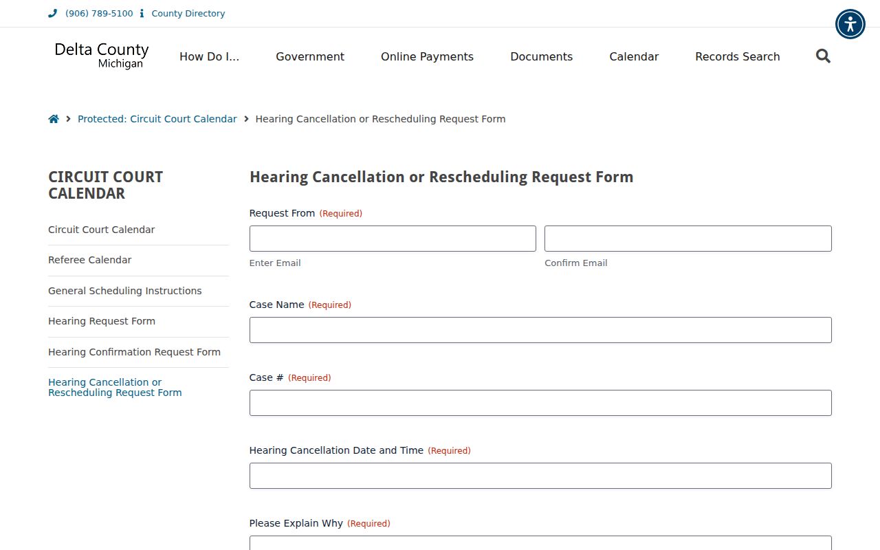This screenshot has width=880, height=550.
Task: Click the current-page breadcrumb text
Action: tap(380, 119)
